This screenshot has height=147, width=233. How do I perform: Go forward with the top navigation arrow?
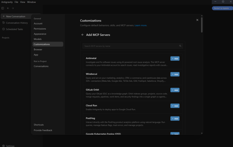13,8
